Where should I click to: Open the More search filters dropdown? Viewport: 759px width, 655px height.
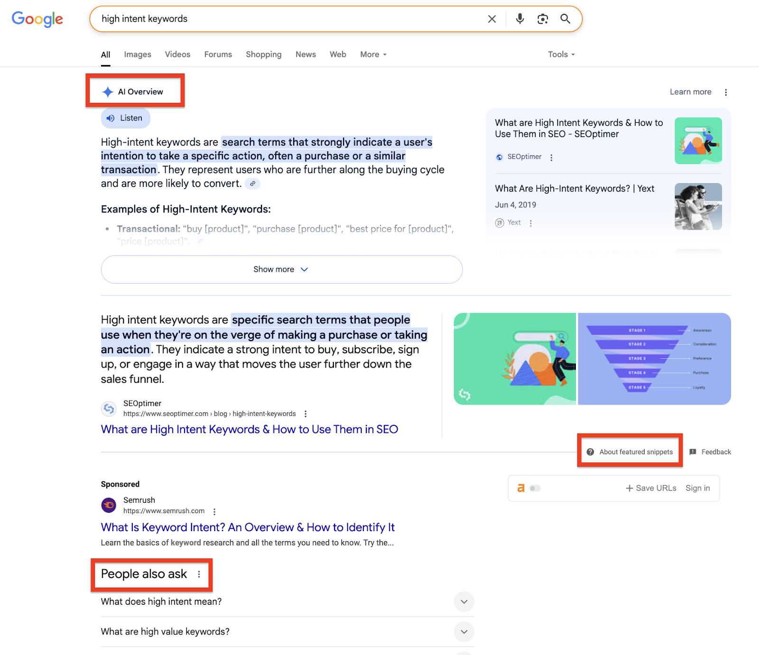click(373, 55)
